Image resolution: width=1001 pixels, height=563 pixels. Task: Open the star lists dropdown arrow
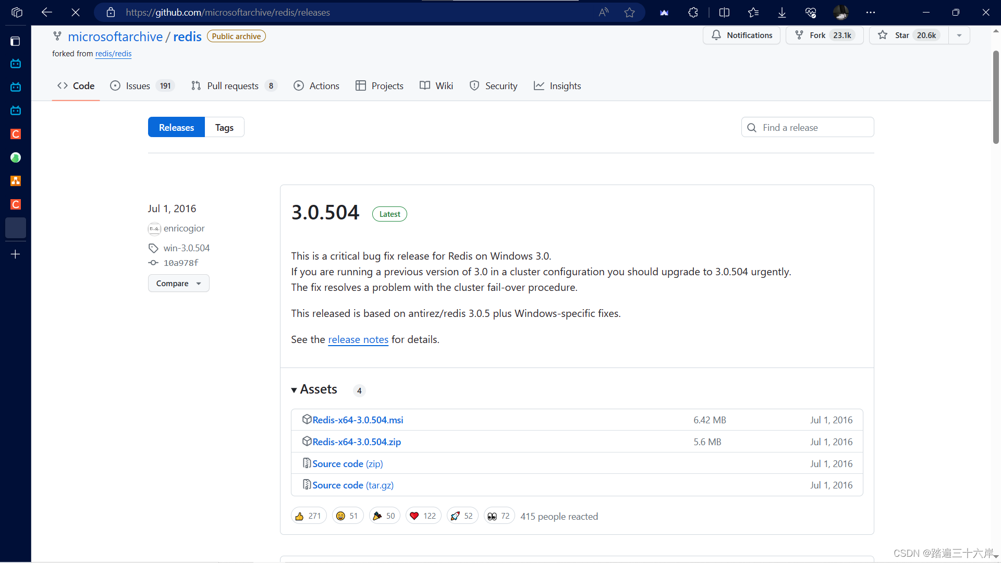coord(959,35)
